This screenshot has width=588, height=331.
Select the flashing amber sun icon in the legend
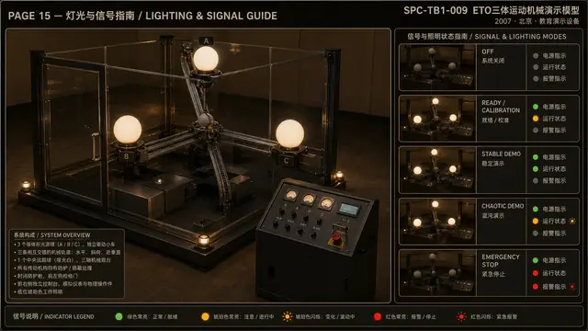pos(288,316)
